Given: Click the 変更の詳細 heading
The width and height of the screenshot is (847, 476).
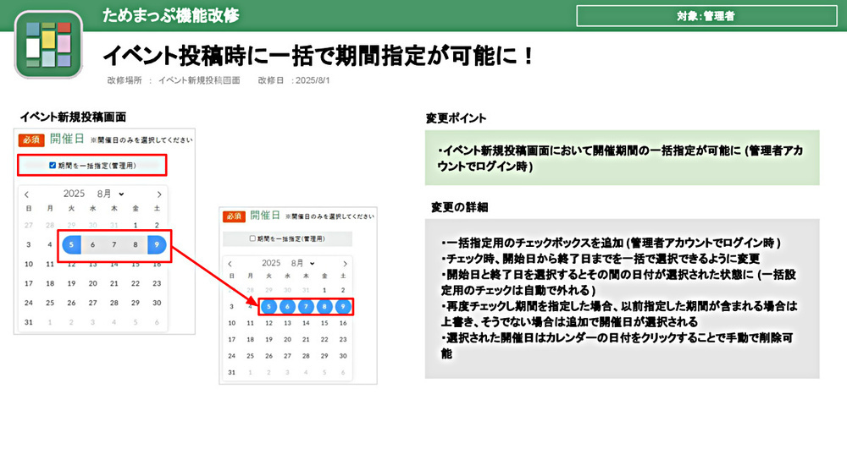Looking at the screenshot, I should coord(460,207).
